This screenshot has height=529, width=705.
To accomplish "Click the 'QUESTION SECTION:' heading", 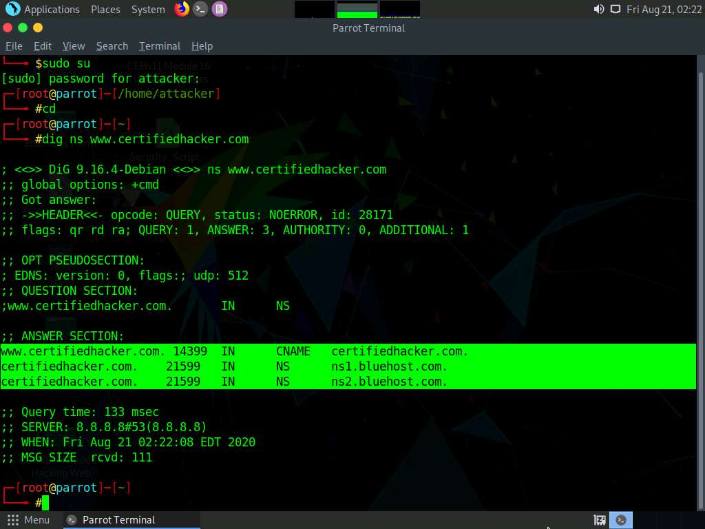I will click(70, 291).
